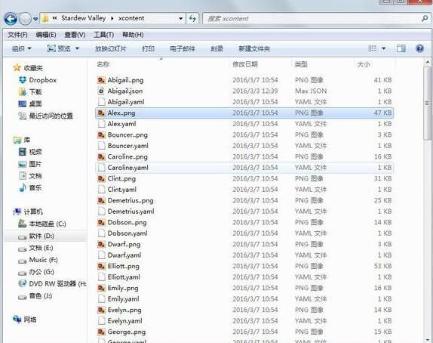Select the Elliott..png file icon
The image size is (433, 343).
pos(101,266)
